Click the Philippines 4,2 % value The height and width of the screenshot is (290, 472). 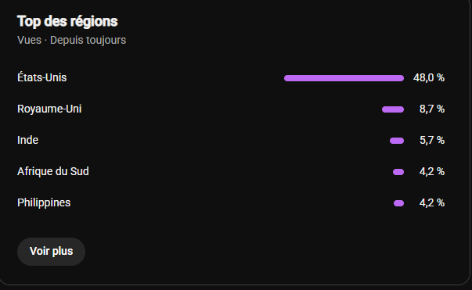click(431, 203)
